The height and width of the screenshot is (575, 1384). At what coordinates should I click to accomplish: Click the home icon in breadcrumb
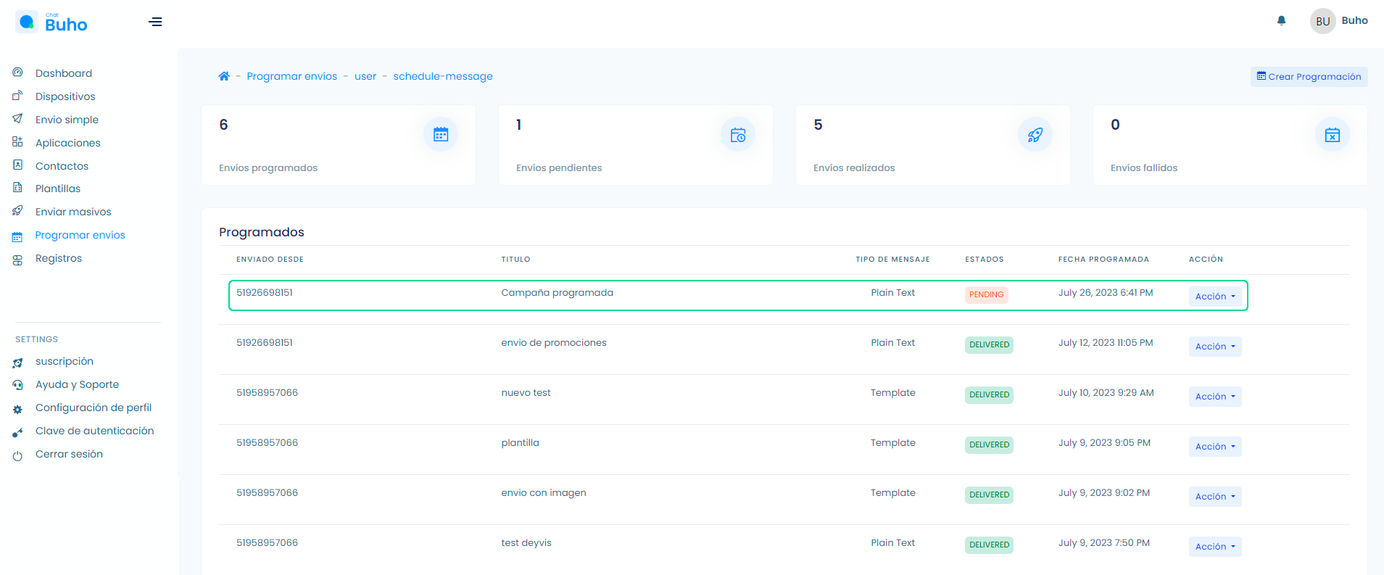pyautogui.click(x=224, y=76)
